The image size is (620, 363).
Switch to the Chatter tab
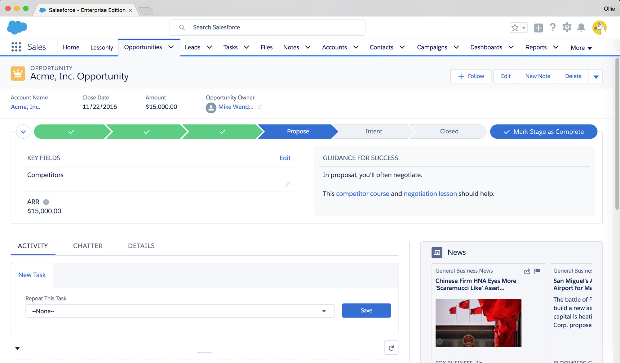88,246
